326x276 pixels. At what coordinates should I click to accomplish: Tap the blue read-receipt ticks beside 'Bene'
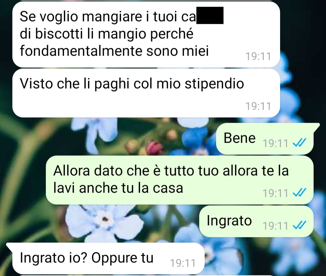(299, 143)
